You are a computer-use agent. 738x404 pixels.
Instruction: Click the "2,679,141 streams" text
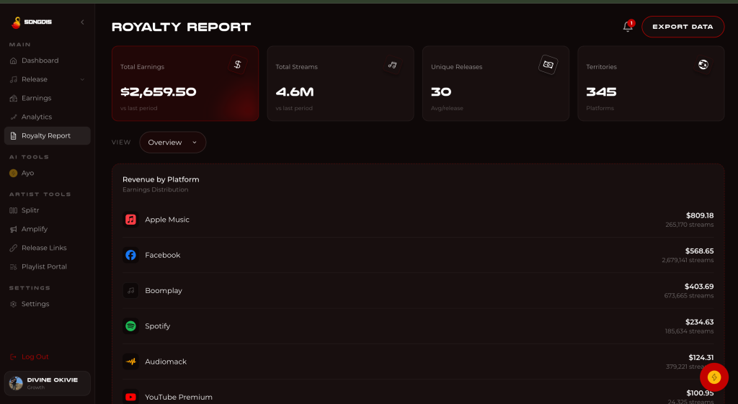(x=688, y=260)
